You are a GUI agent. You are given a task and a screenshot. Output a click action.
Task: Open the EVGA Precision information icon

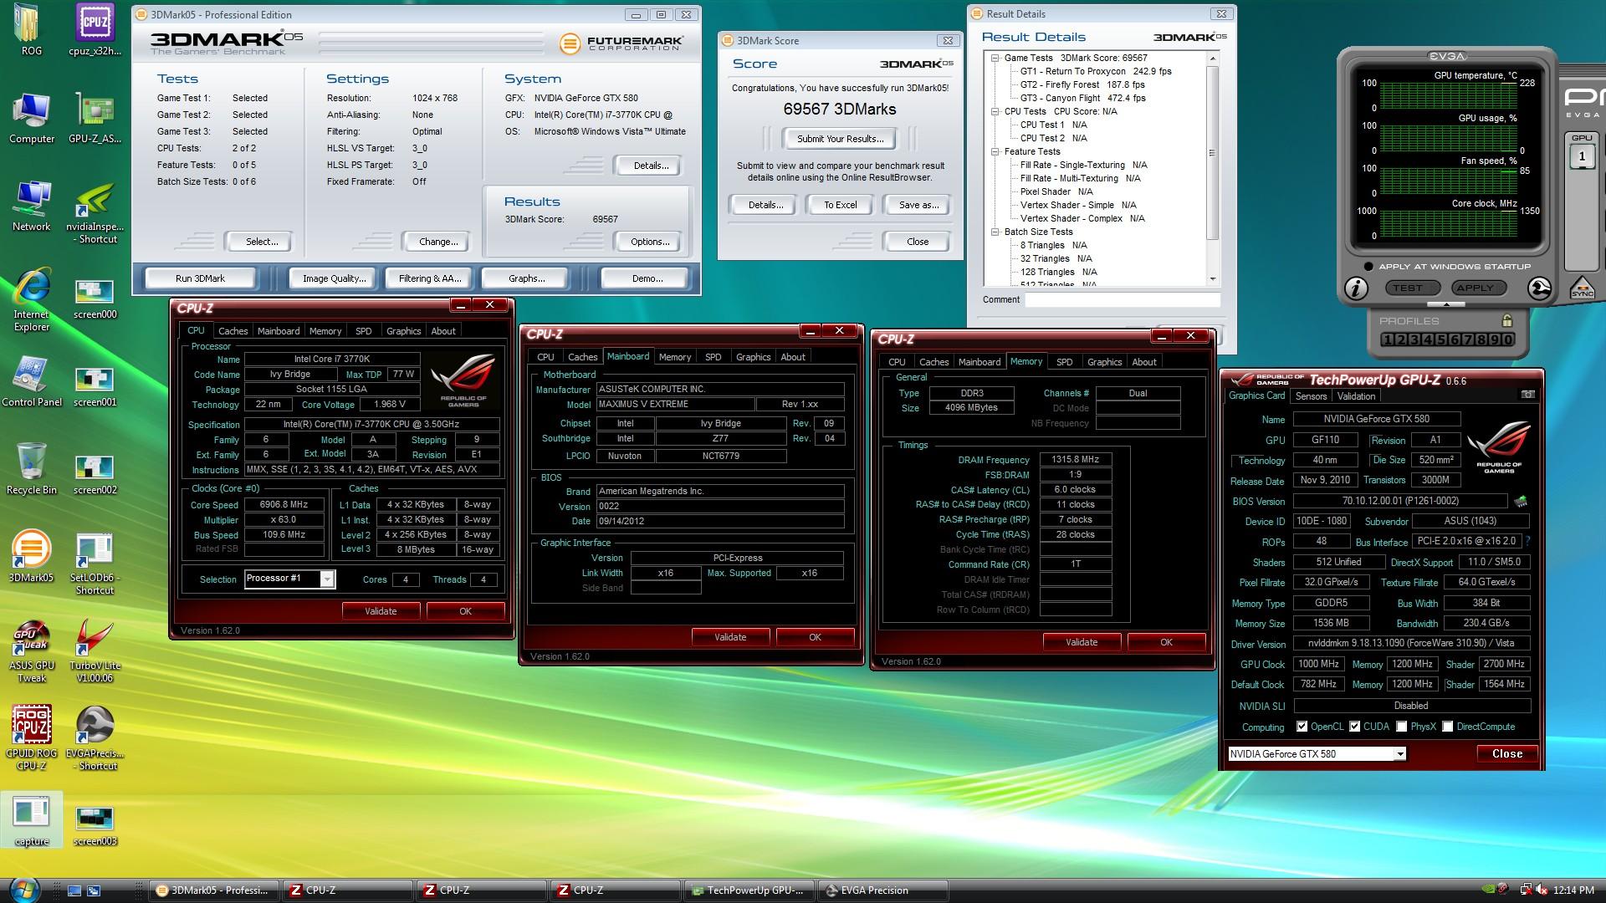(1356, 288)
